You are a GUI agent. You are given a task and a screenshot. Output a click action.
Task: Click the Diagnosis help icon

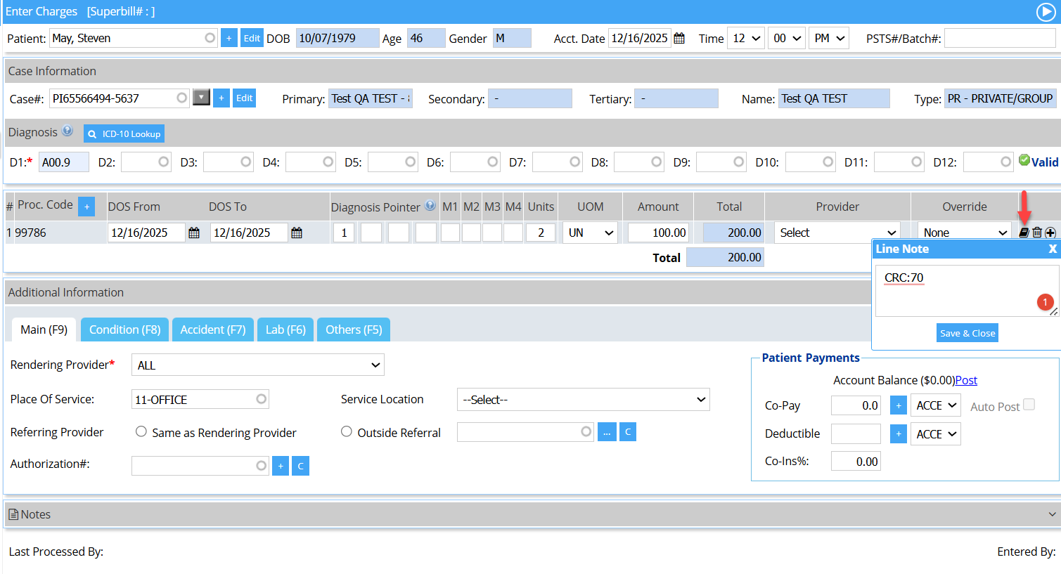click(67, 131)
